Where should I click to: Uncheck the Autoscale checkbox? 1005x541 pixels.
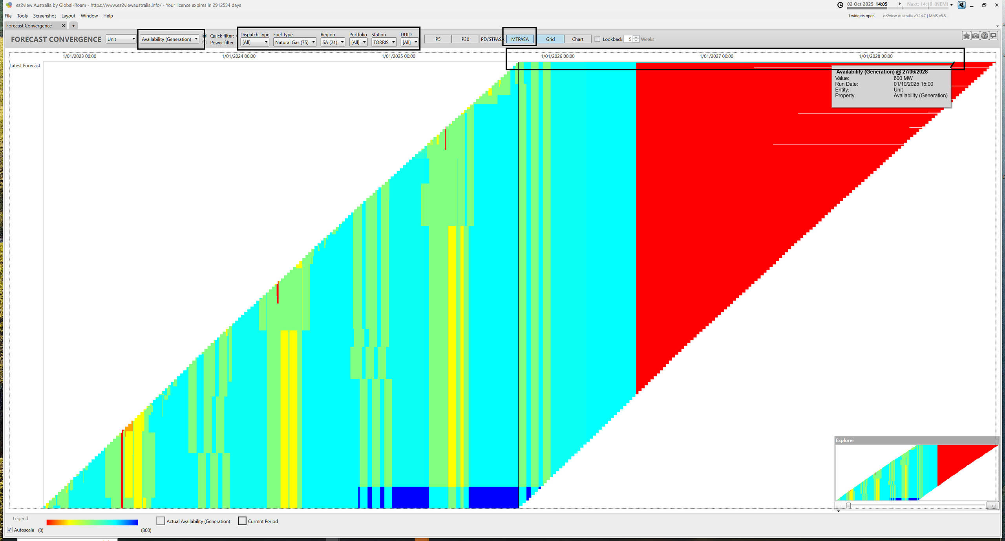click(x=10, y=530)
